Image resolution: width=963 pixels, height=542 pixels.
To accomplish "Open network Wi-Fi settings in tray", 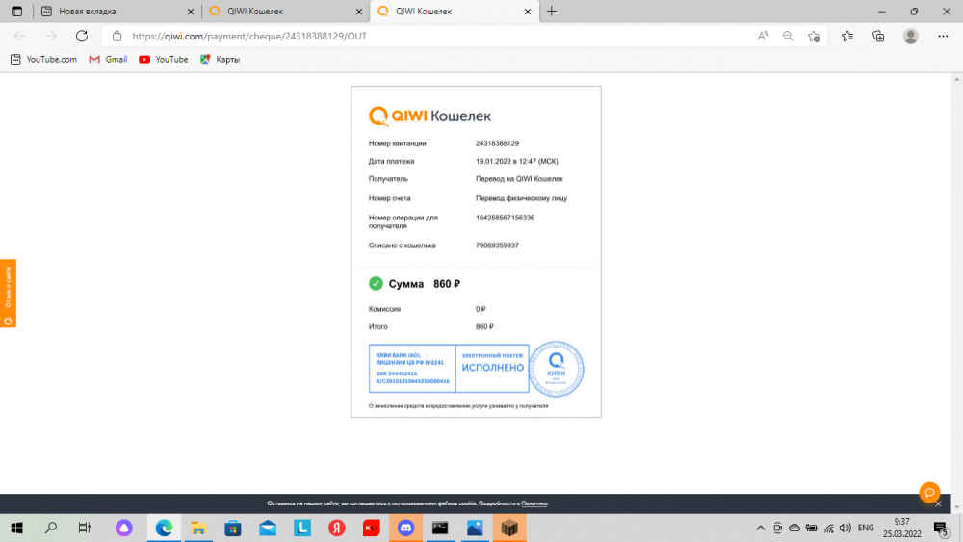I will pyautogui.click(x=829, y=528).
